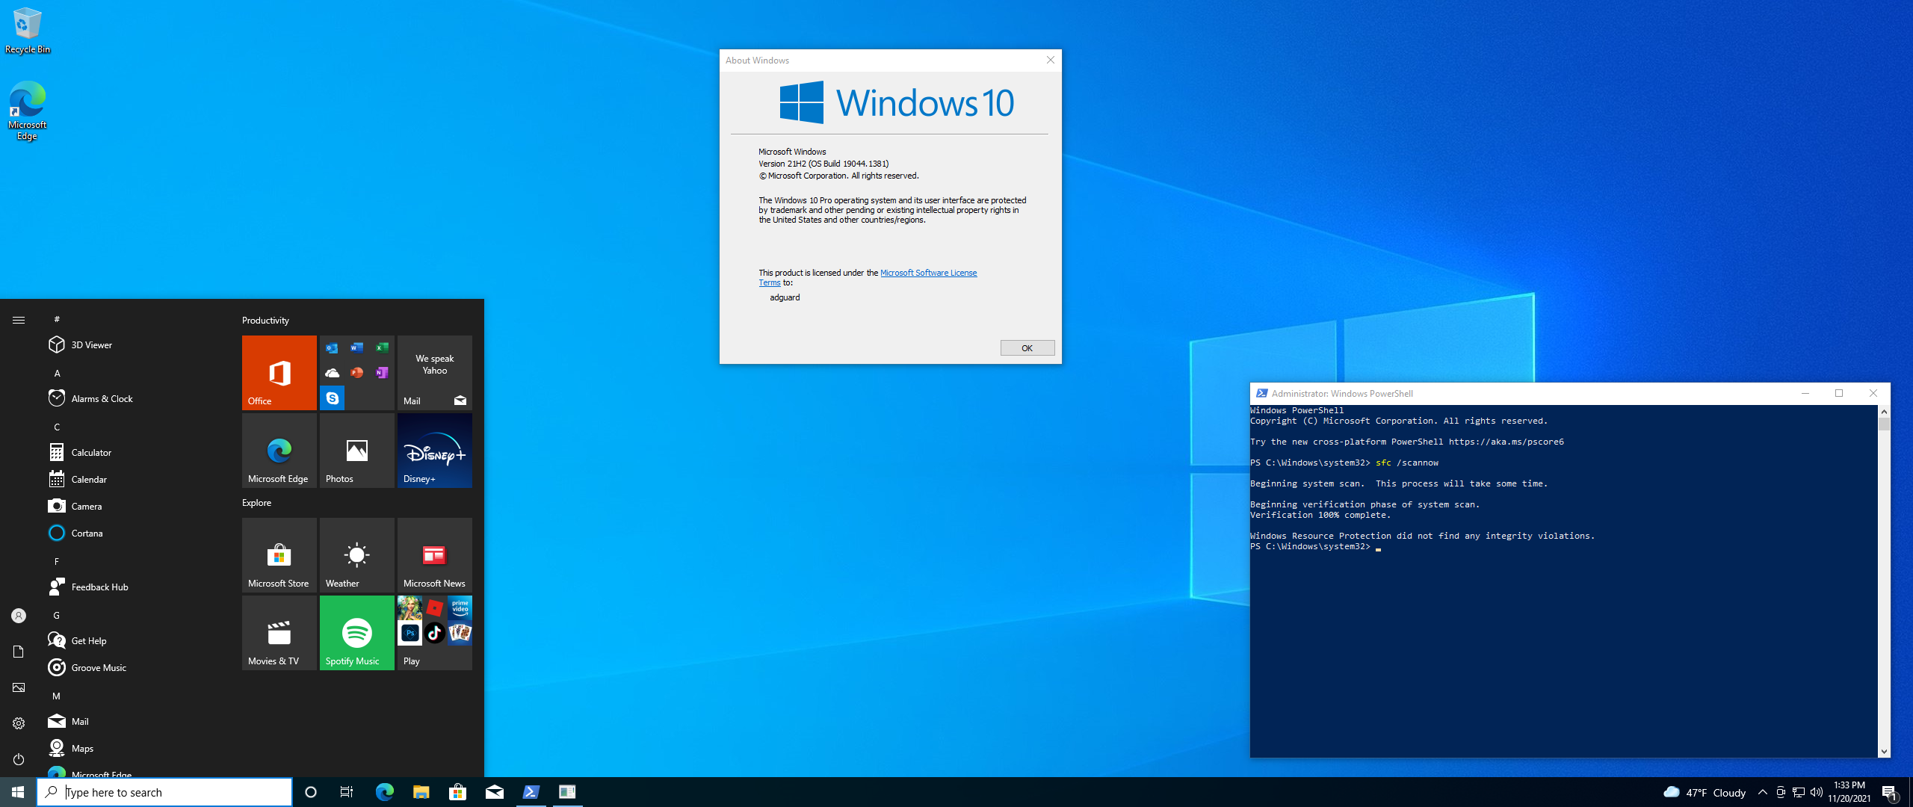The image size is (1913, 807).
Task: Open Cortana circle on the taskbar
Action: point(311,792)
